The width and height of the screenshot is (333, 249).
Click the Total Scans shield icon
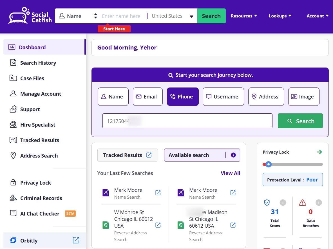click(267, 203)
